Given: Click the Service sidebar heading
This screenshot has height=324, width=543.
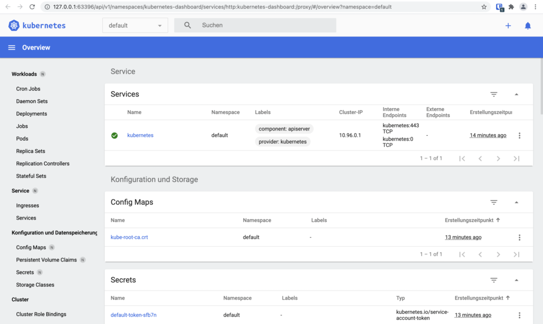Looking at the screenshot, I should tap(21, 191).
